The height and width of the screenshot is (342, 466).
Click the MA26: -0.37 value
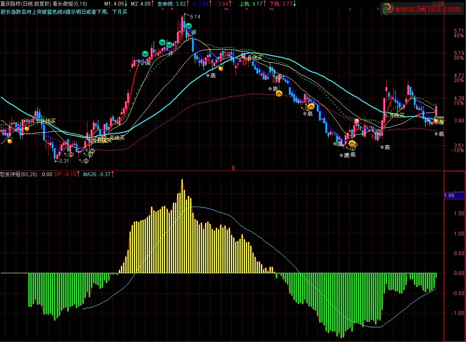pyautogui.click(x=97, y=174)
